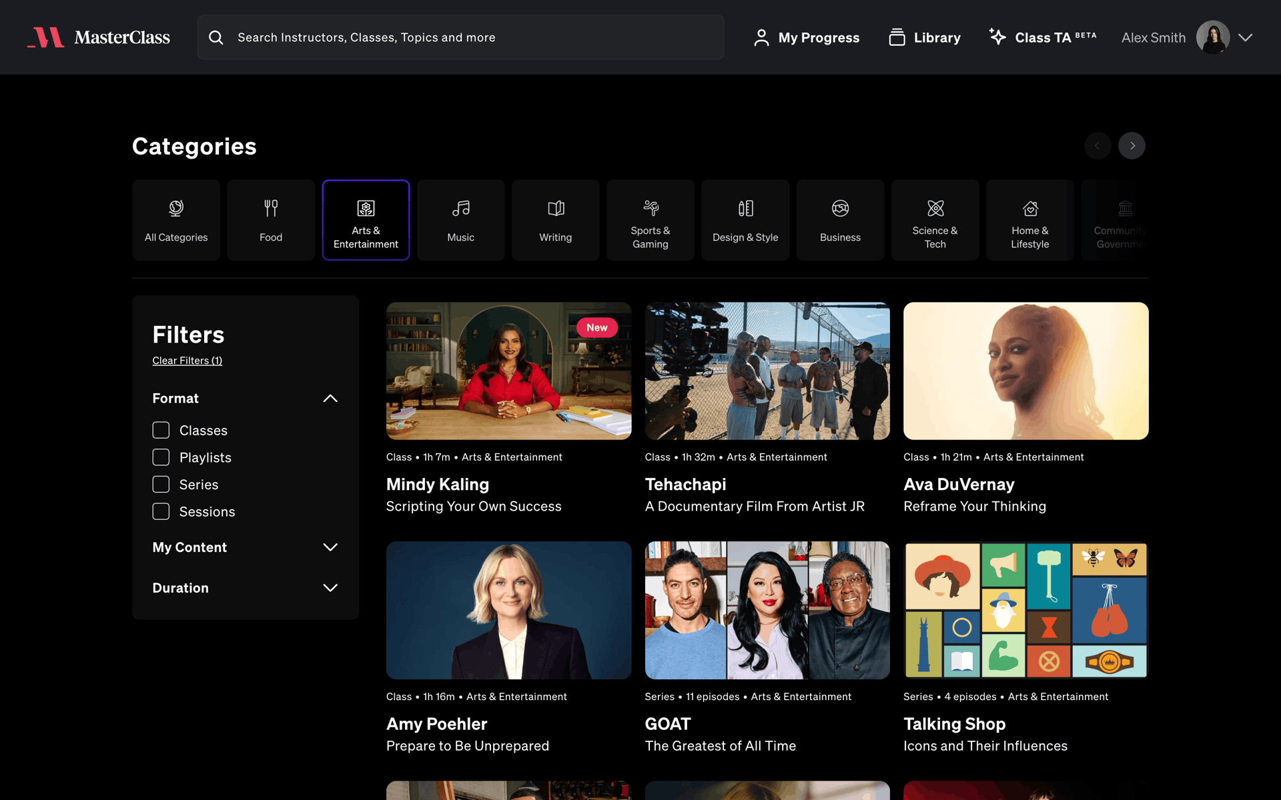Click the Science & Tech atom icon
Screen dimensions: 1281x800
point(935,209)
